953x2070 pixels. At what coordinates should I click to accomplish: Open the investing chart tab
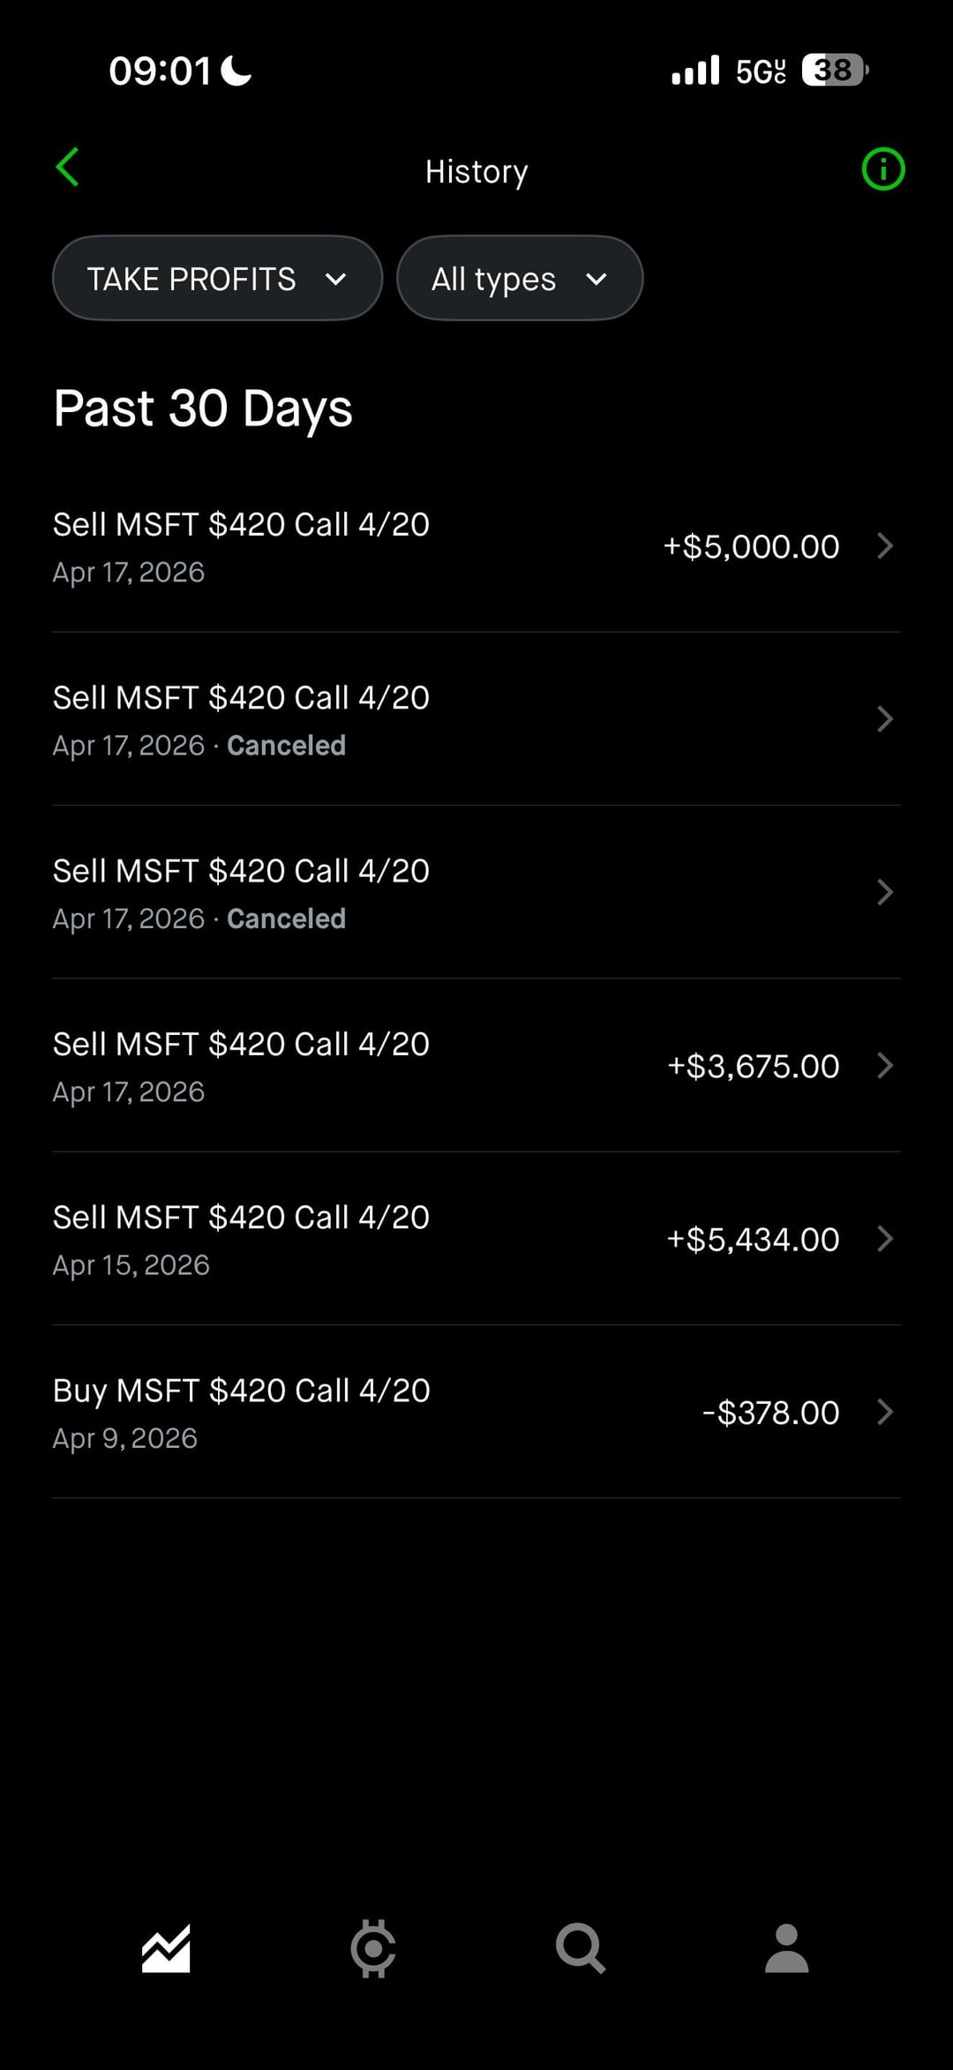click(166, 1948)
